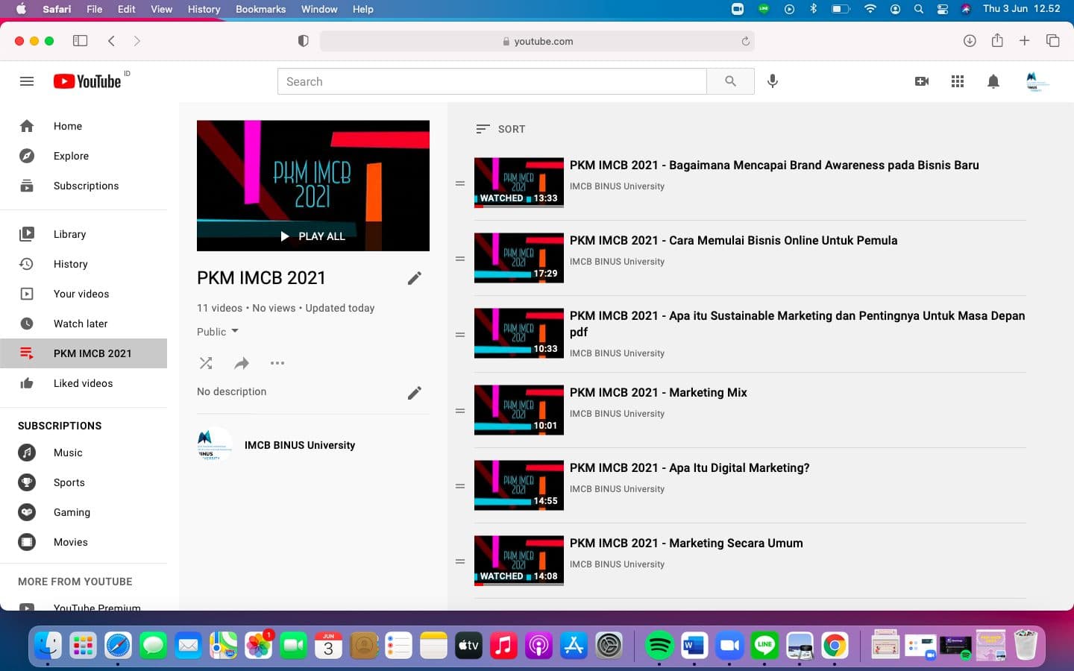Screen dimensions: 1074x671
Task: Click the youtube.com address bar
Action: tap(537, 41)
